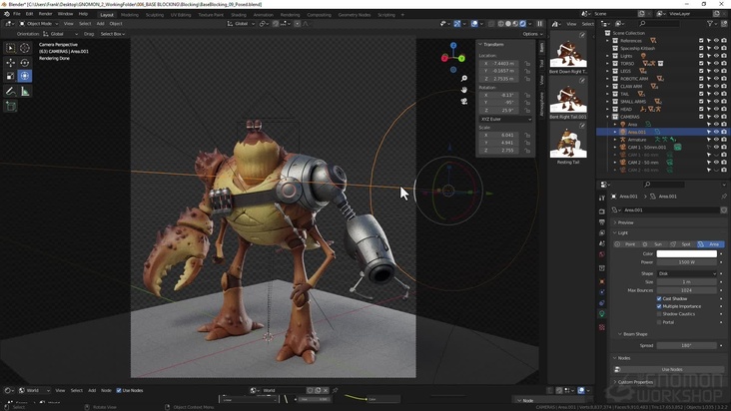Toggle the camera view viewport icon

point(464,101)
